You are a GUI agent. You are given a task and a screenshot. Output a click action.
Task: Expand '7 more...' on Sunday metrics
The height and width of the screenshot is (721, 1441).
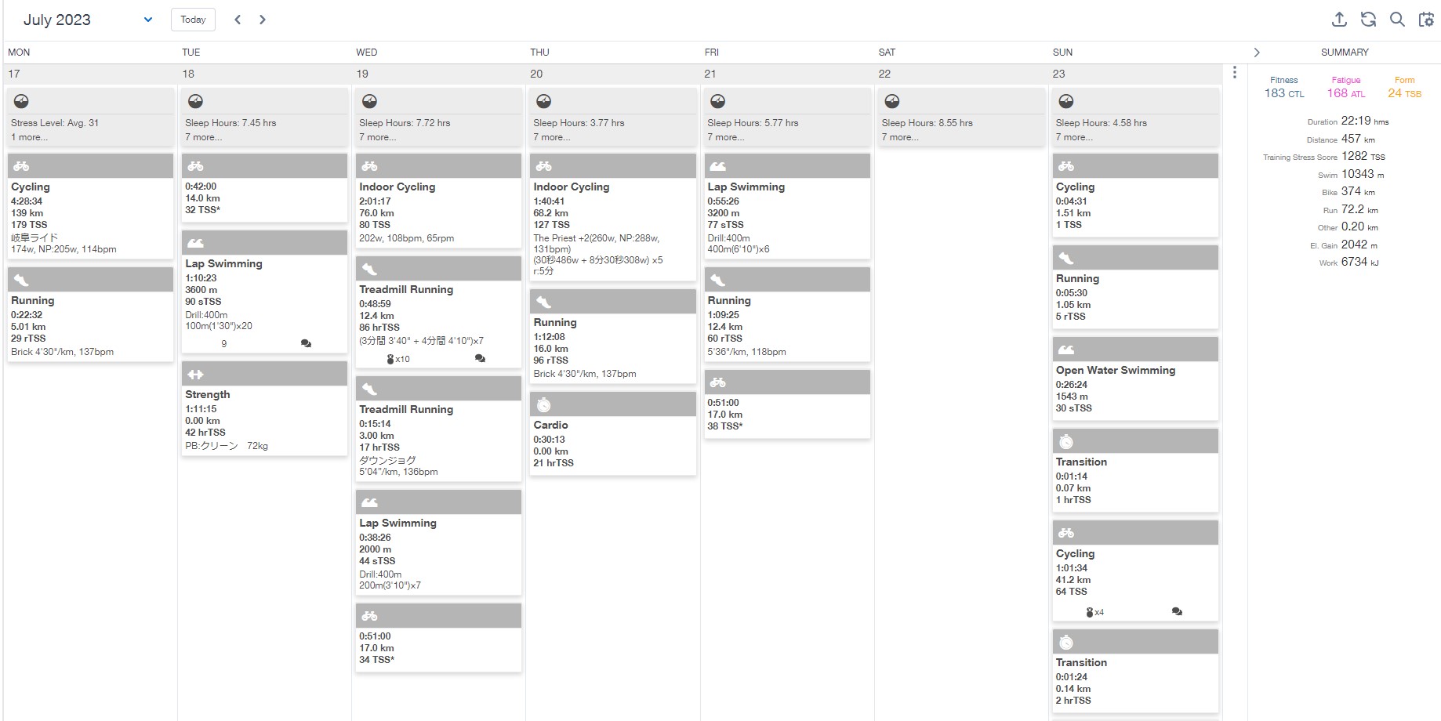click(x=1074, y=137)
